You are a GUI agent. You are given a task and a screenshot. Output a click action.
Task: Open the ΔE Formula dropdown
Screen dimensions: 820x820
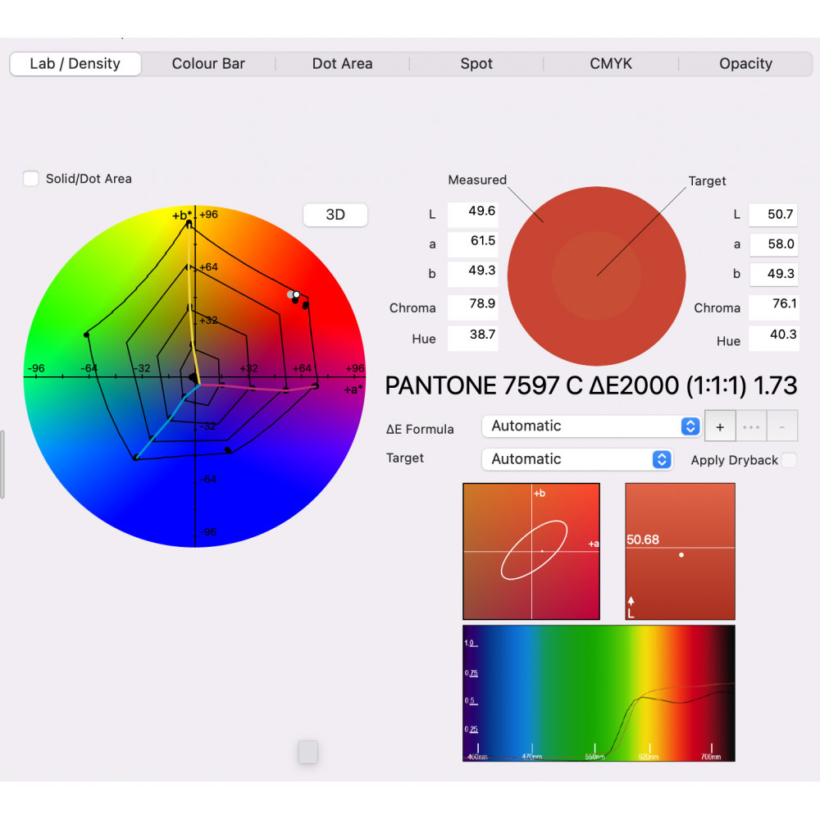coord(590,426)
